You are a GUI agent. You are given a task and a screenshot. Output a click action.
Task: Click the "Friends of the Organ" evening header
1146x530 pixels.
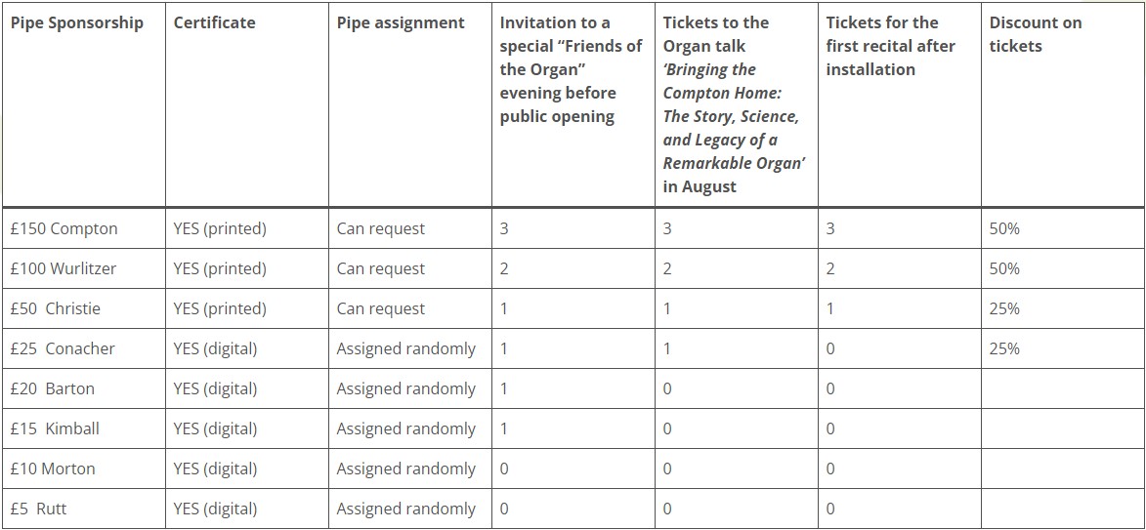[571, 69]
